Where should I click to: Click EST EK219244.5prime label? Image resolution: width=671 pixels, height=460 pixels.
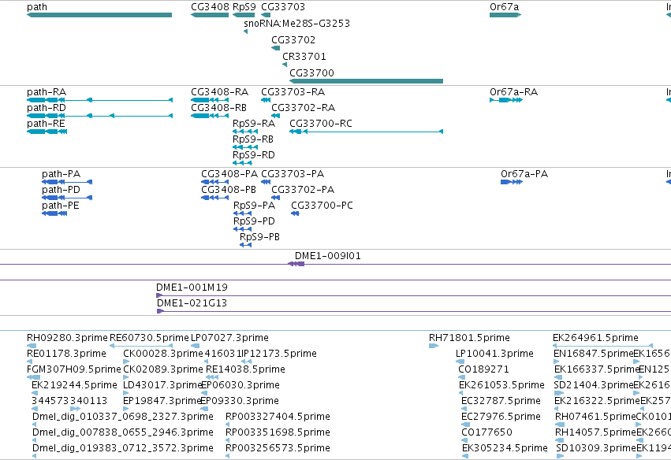click(x=74, y=385)
